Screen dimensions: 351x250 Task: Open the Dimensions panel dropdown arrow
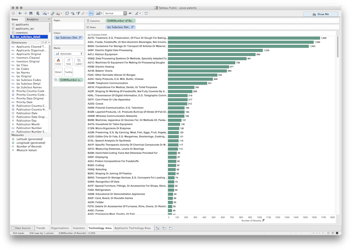coord(49,42)
